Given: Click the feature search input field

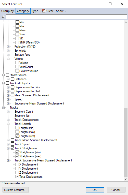Looking at the screenshot, I should point(66,17).
